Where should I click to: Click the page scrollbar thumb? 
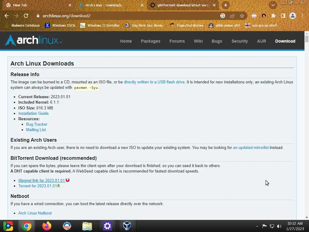307,39
